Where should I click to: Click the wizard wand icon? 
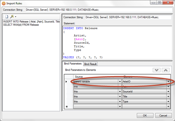[x=12, y=17]
